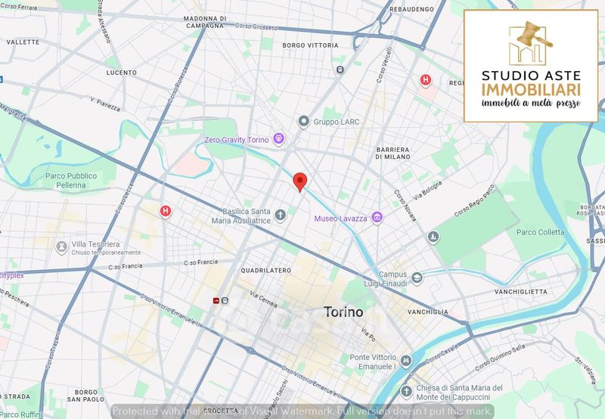The image size is (605, 419).
Task: Select the Museo Lavazza museum icon
Action: [377, 219]
